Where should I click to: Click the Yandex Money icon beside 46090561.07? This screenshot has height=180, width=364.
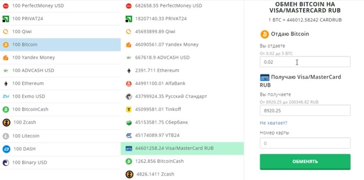pos(129,45)
